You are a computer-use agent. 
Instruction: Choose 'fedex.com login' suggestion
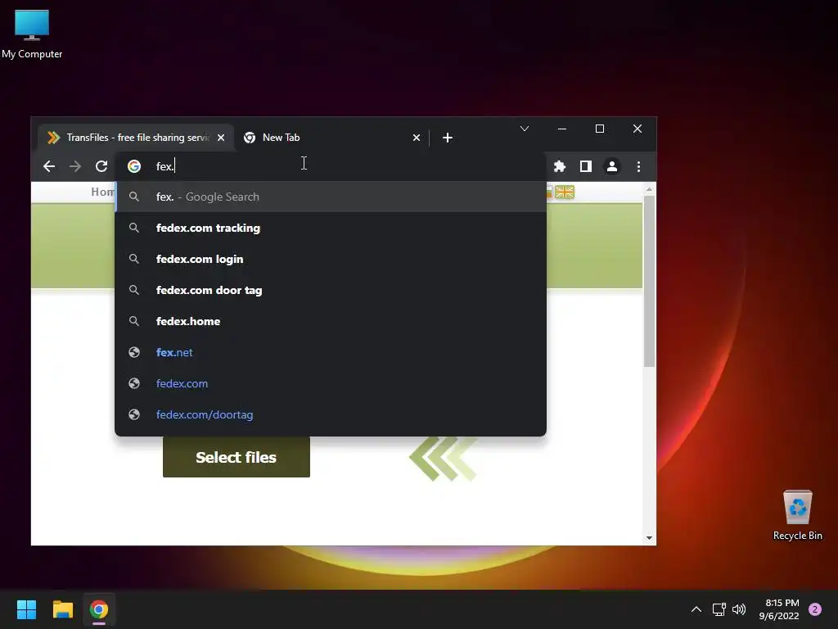pos(331,259)
